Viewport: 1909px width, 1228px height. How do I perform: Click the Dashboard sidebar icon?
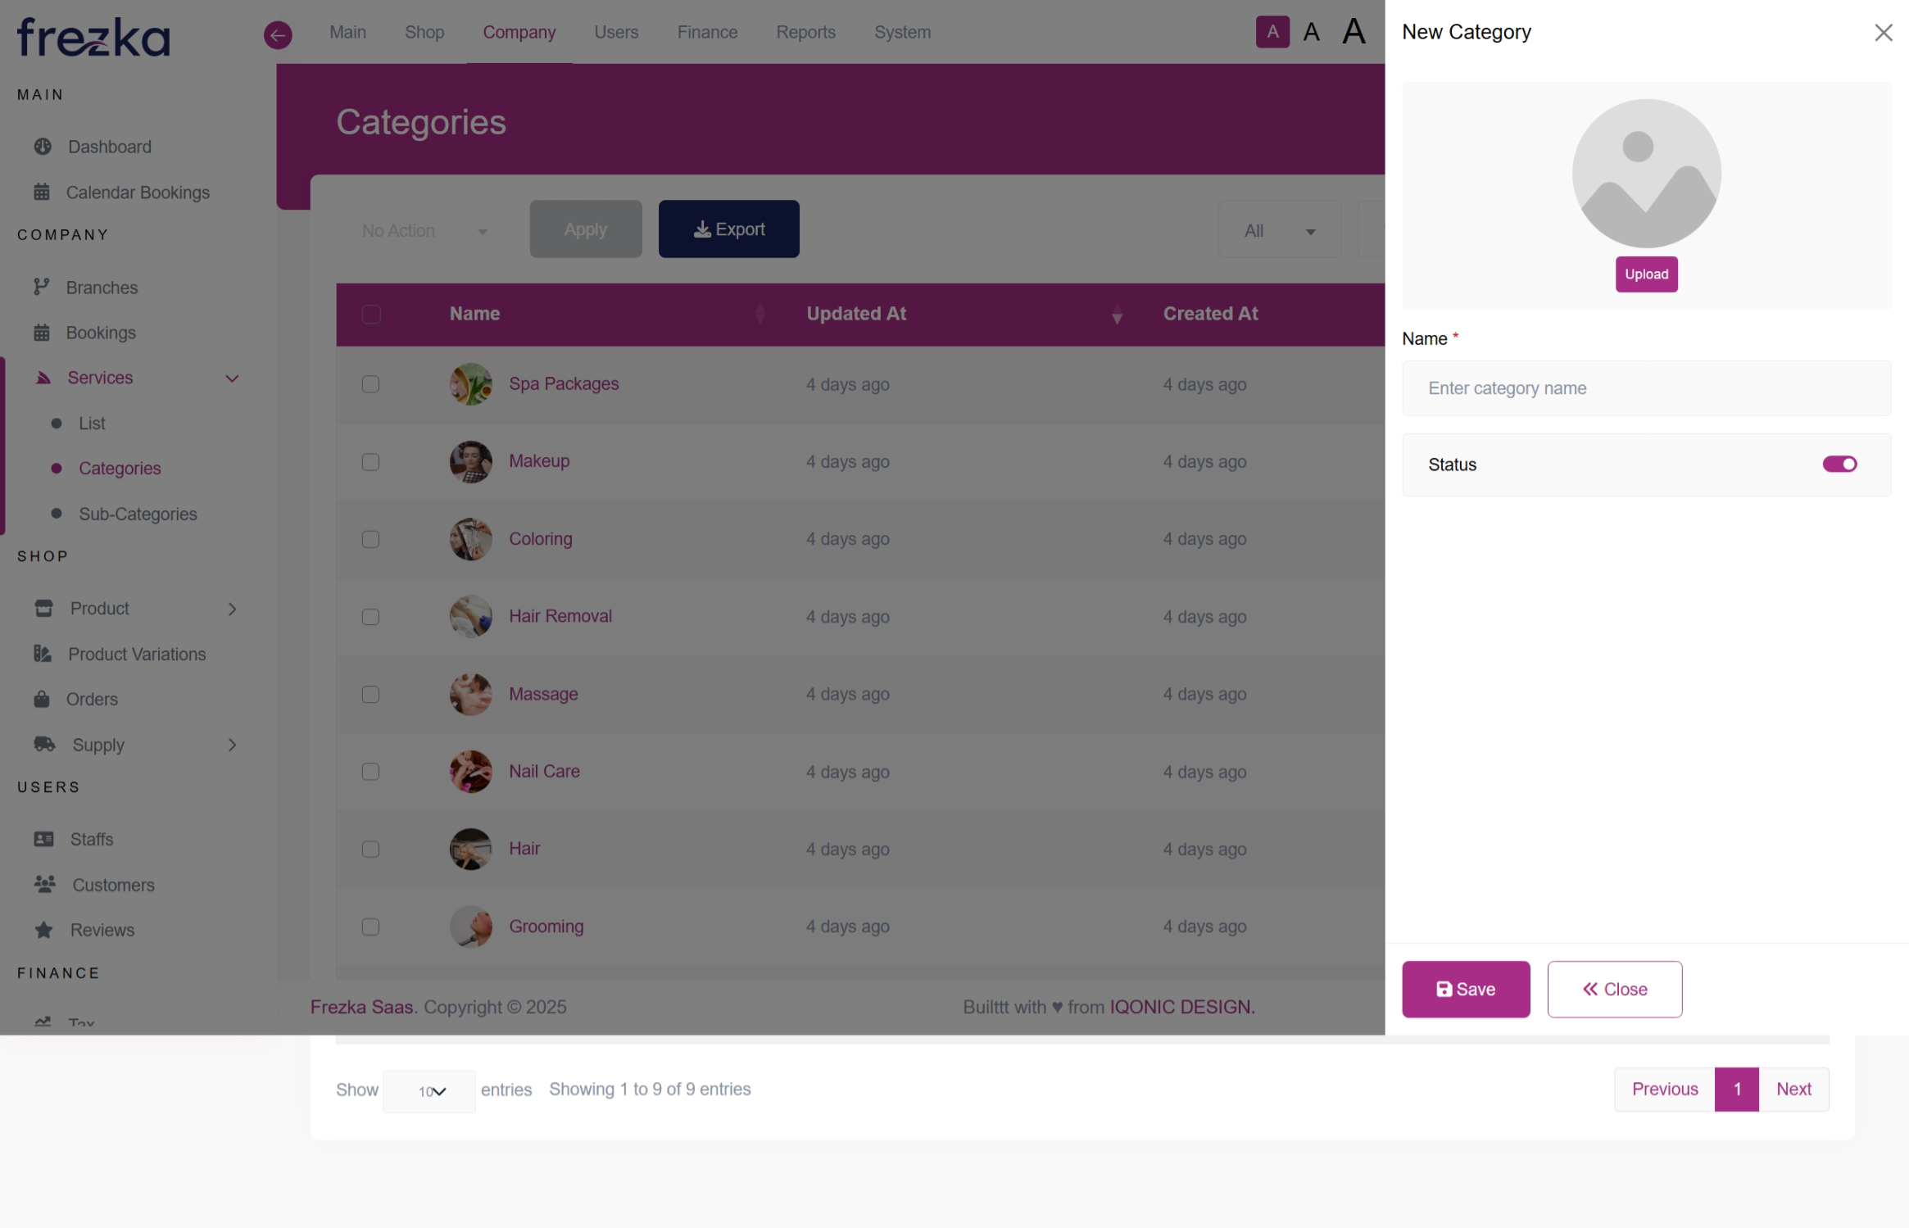[x=43, y=147]
